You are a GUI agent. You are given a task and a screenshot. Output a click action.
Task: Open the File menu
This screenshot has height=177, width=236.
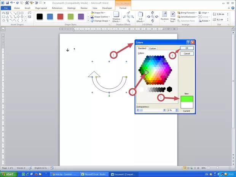tap(6, 8)
